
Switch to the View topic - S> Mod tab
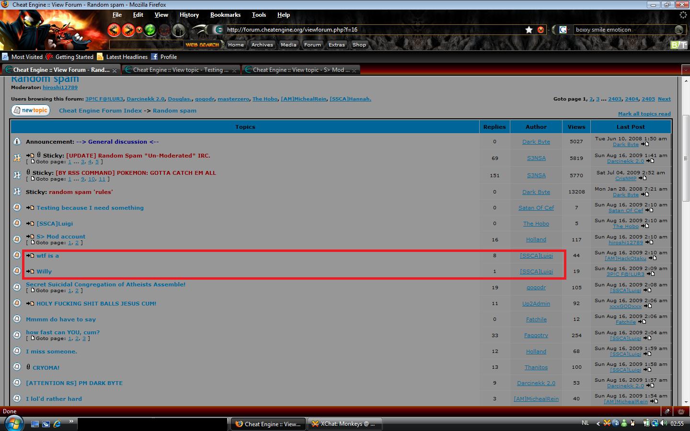(x=301, y=70)
